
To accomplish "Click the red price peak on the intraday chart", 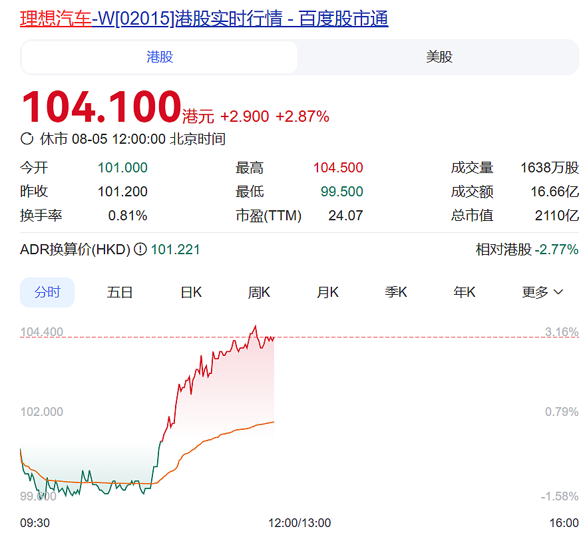I will point(256,326).
